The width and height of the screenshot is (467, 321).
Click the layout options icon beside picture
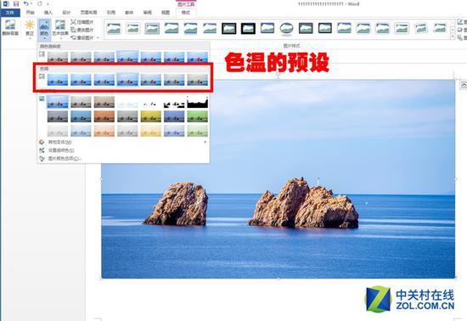(x=464, y=85)
